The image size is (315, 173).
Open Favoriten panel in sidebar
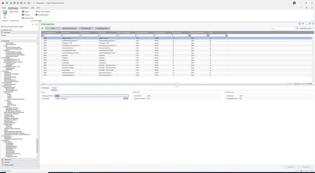pos(19,162)
